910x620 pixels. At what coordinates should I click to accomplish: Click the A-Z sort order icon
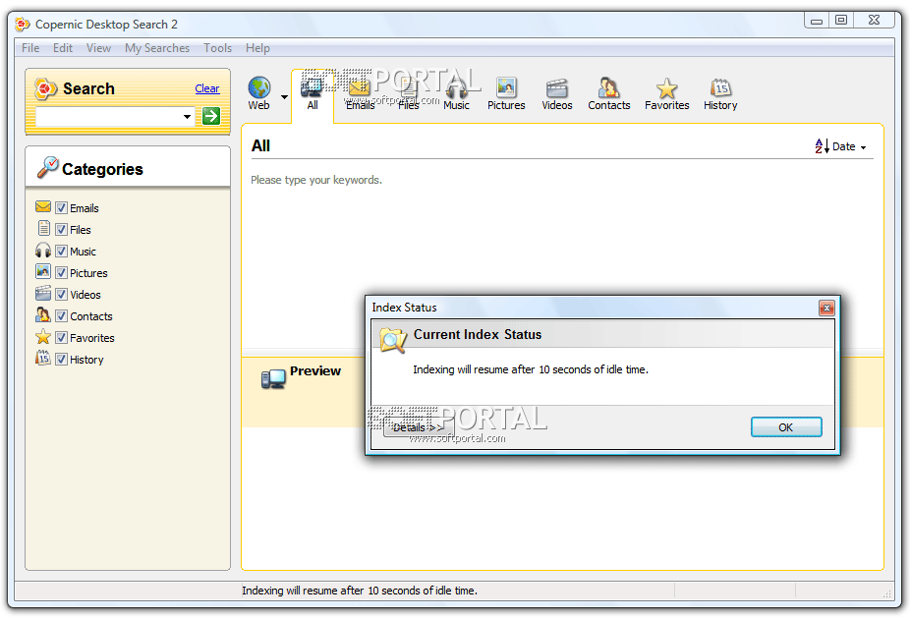click(x=822, y=146)
